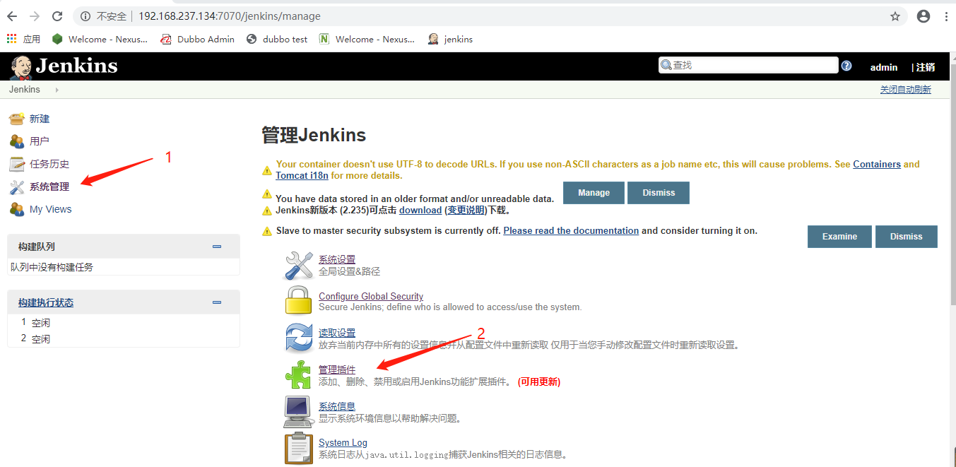Open the Chrome three-dot menu

[945, 16]
